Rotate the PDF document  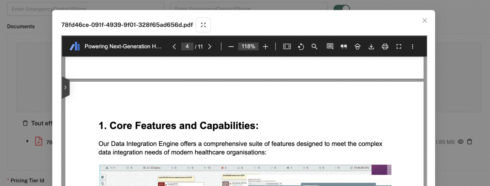coord(301,47)
